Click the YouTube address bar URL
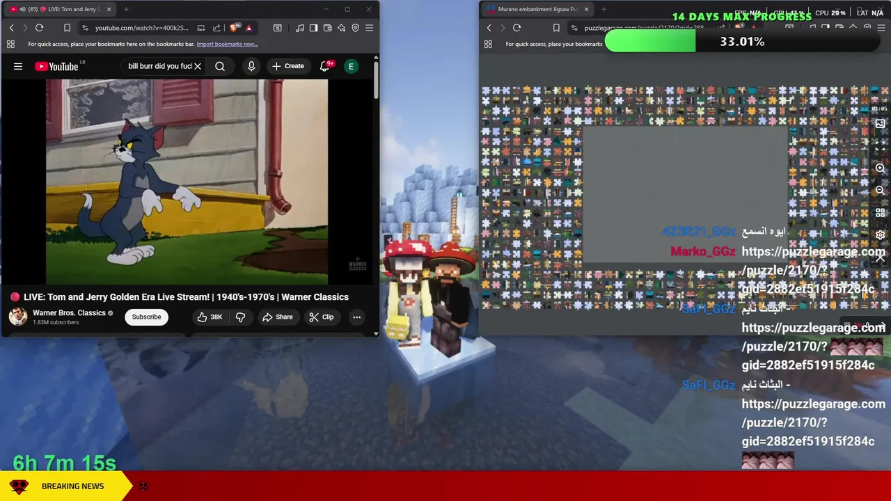The image size is (891, 501). pyautogui.click(x=142, y=28)
